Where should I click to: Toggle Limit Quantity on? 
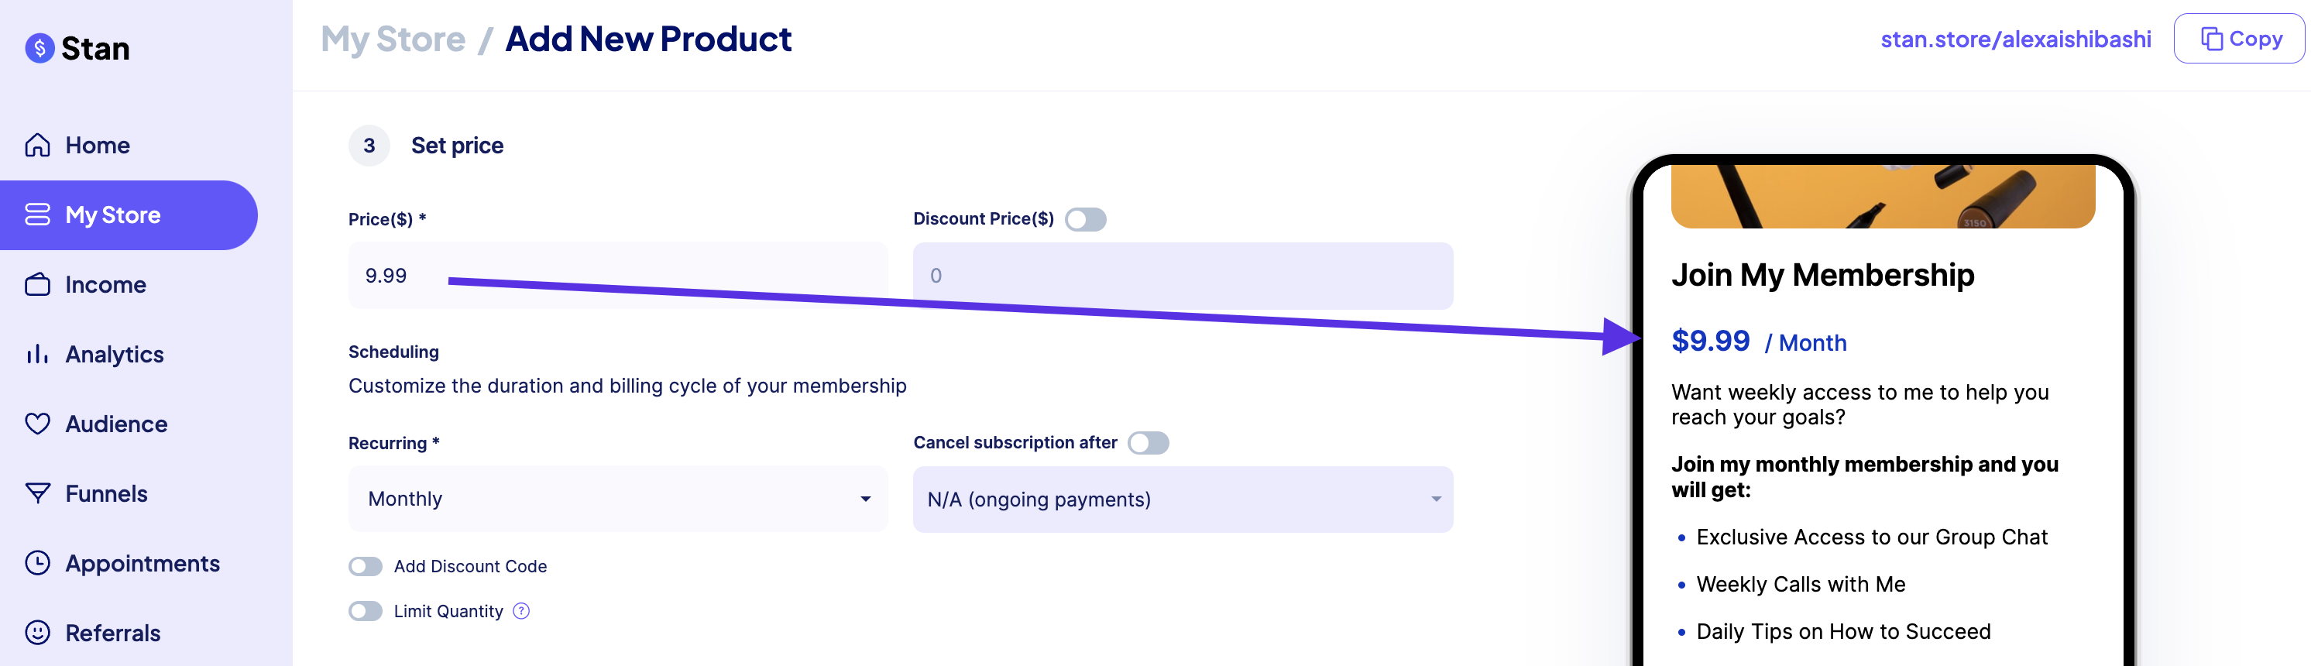365,610
